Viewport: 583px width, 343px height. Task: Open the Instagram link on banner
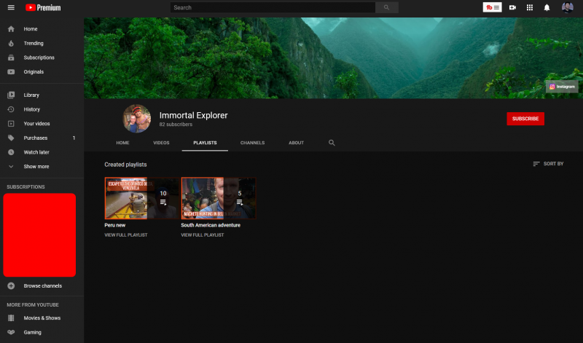[561, 87]
